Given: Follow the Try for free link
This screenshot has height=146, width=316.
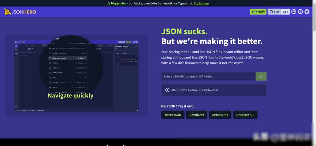Looking at the screenshot, I should point(201,3).
